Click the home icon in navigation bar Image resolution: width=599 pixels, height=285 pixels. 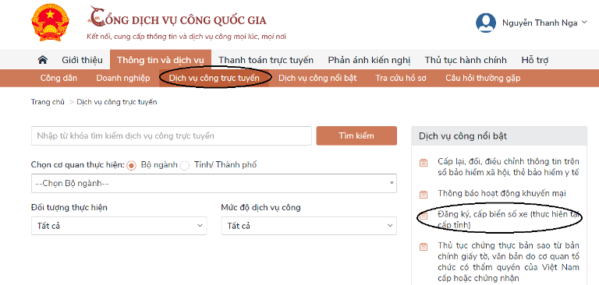tap(43, 60)
